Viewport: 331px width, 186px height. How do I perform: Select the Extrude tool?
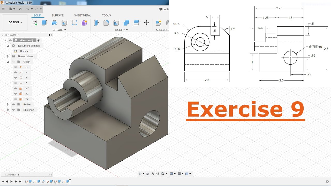44,23
